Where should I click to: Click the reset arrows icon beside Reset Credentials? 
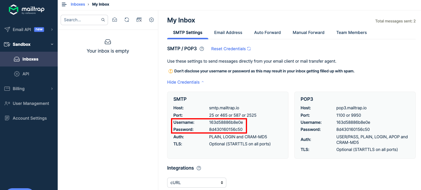click(249, 49)
